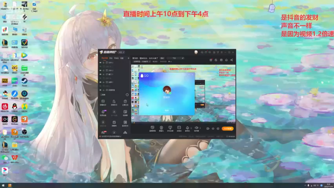Select the QQ penguin desktop icon
This screenshot has height=188, width=334.
coord(15,107)
